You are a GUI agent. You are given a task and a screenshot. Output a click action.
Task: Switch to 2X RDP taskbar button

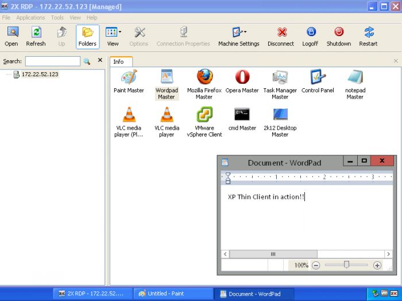click(93, 294)
